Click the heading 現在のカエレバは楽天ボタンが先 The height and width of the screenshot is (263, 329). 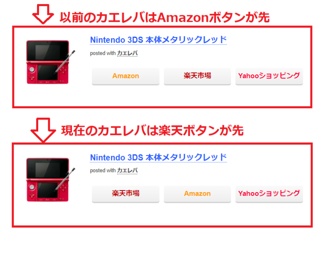pyautogui.click(x=152, y=130)
